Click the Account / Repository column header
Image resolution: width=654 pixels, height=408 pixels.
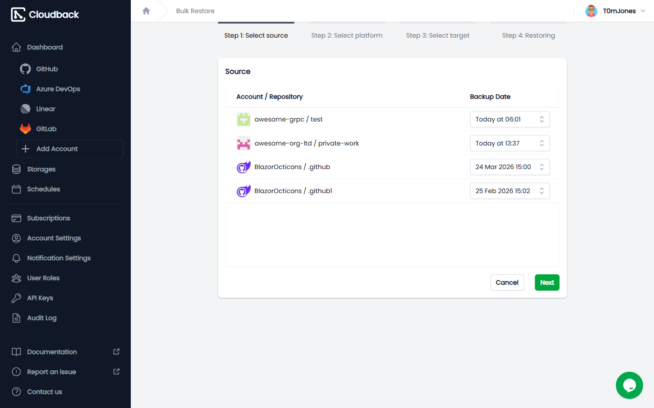click(269, 97)
